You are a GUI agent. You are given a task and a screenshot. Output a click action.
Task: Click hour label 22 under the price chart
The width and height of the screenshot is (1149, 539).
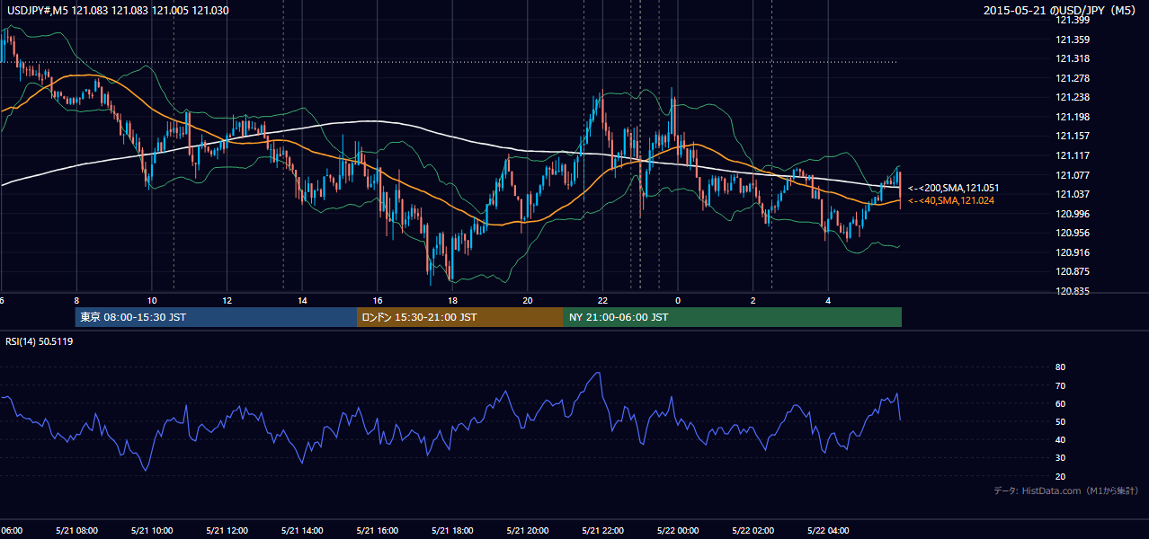(x=602, y=300)
